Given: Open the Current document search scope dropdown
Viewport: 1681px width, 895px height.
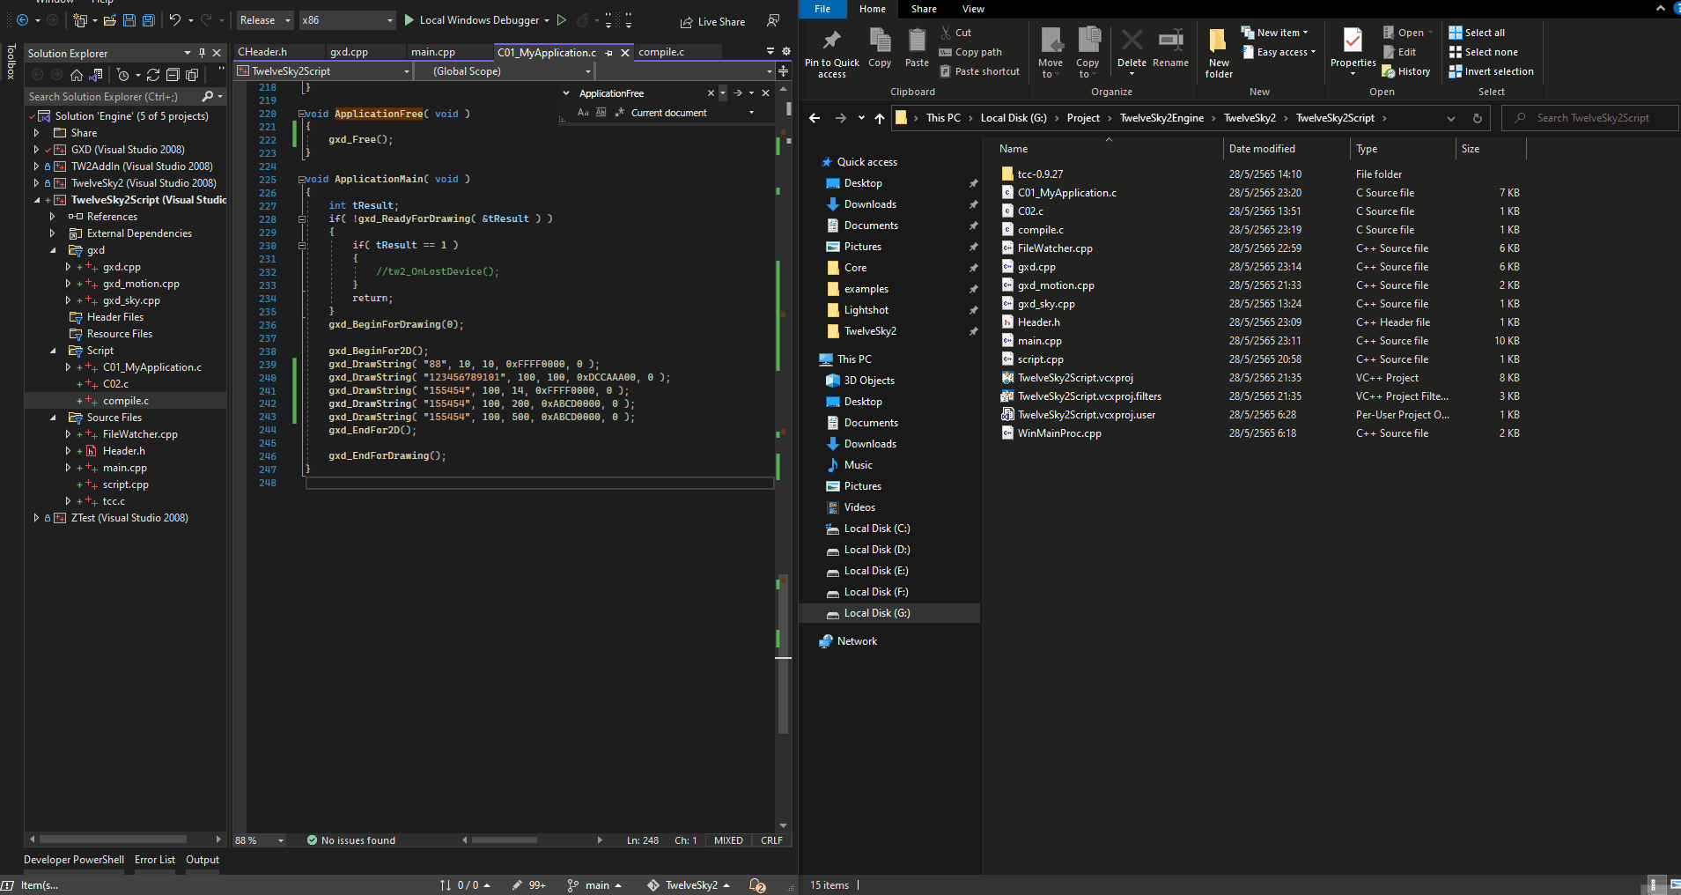Looking at the screenshot, I should pyautogui.click(x=693, y=113).
